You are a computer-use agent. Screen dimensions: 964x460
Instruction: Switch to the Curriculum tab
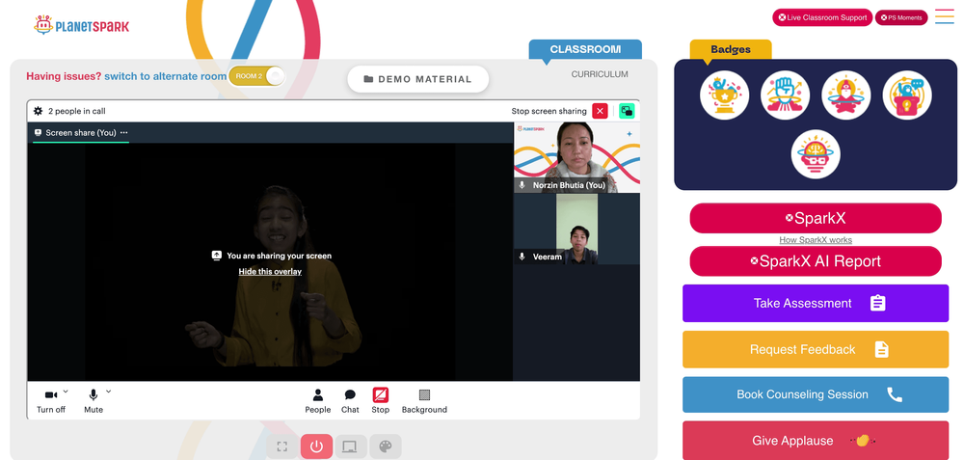click(600, 74)
